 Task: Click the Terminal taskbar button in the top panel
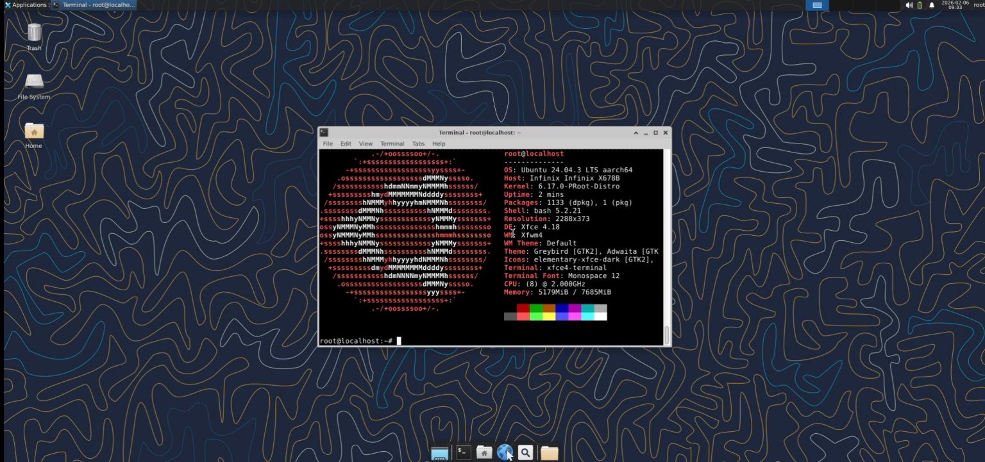(94, 5)
